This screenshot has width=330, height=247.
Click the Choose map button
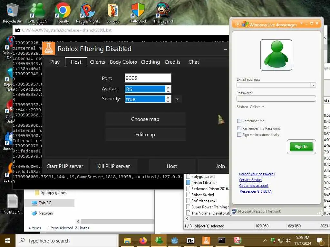coord(145,119)
